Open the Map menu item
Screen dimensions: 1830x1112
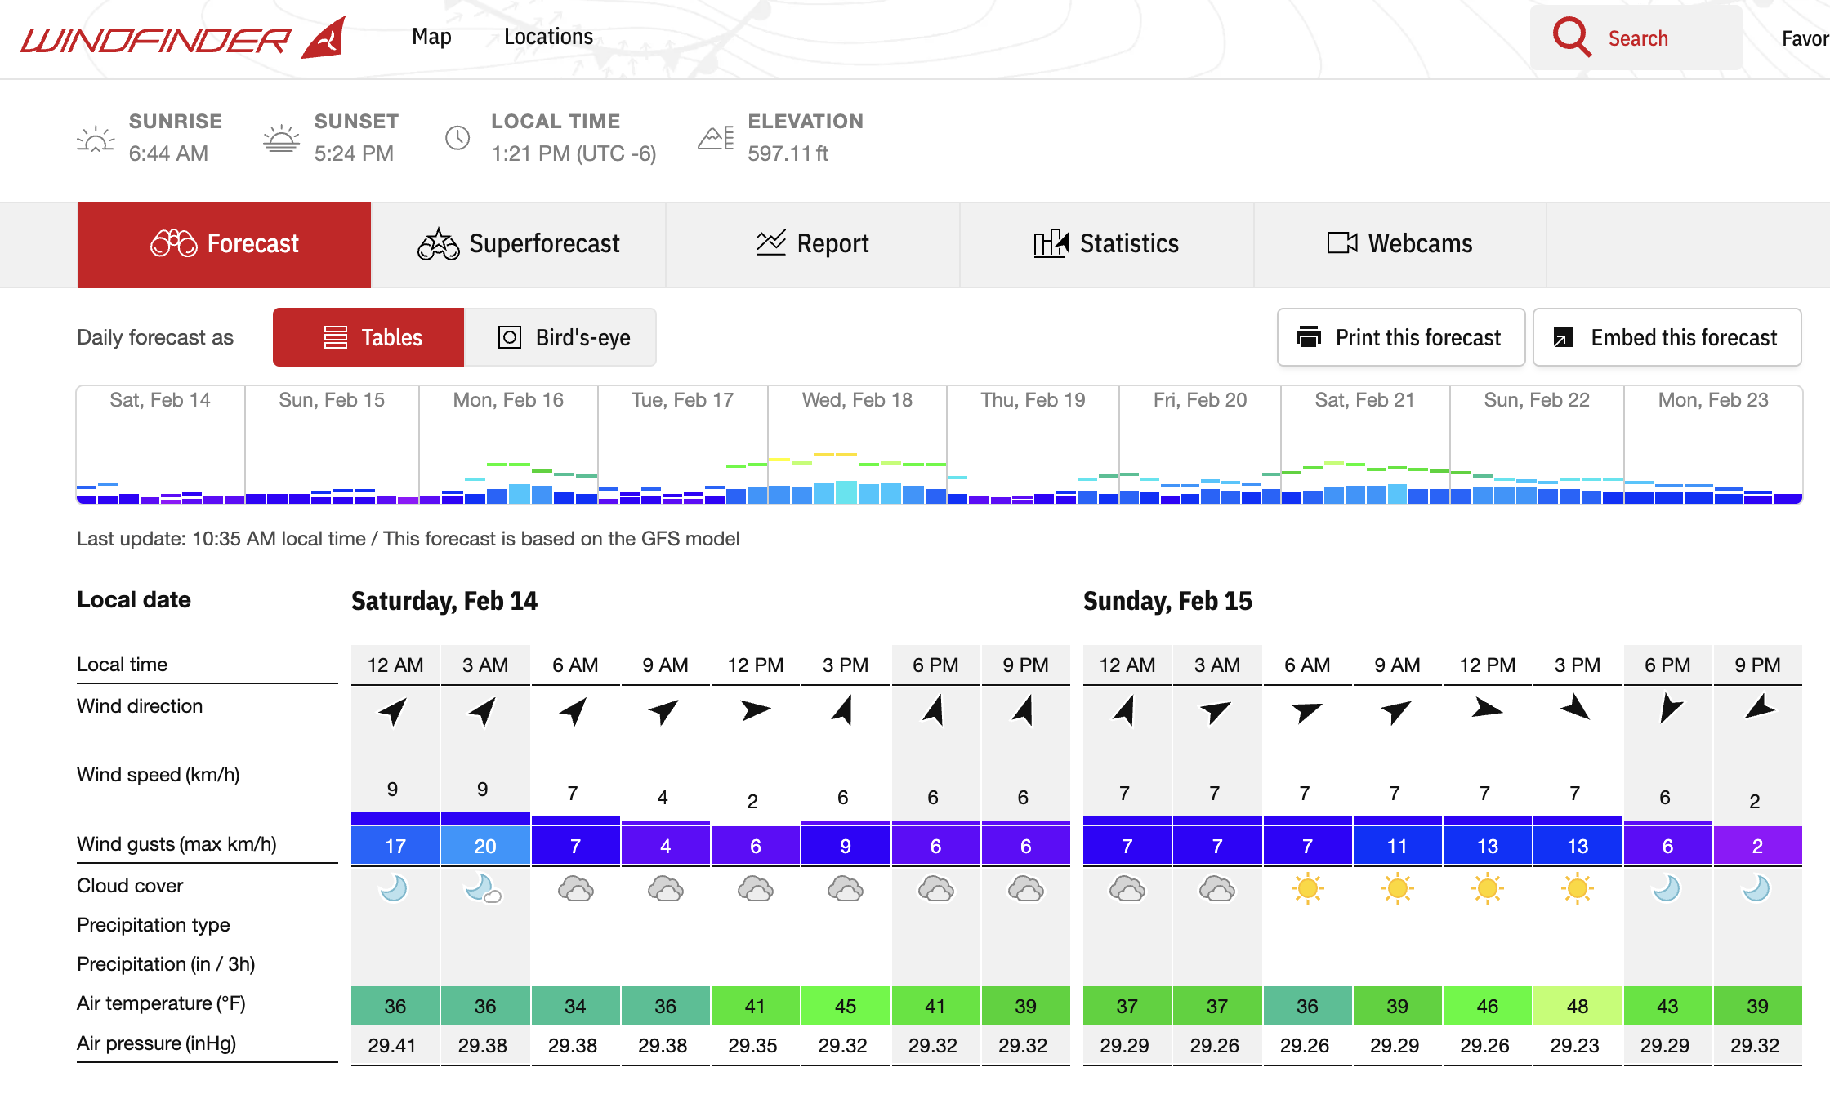click(431, 37)
